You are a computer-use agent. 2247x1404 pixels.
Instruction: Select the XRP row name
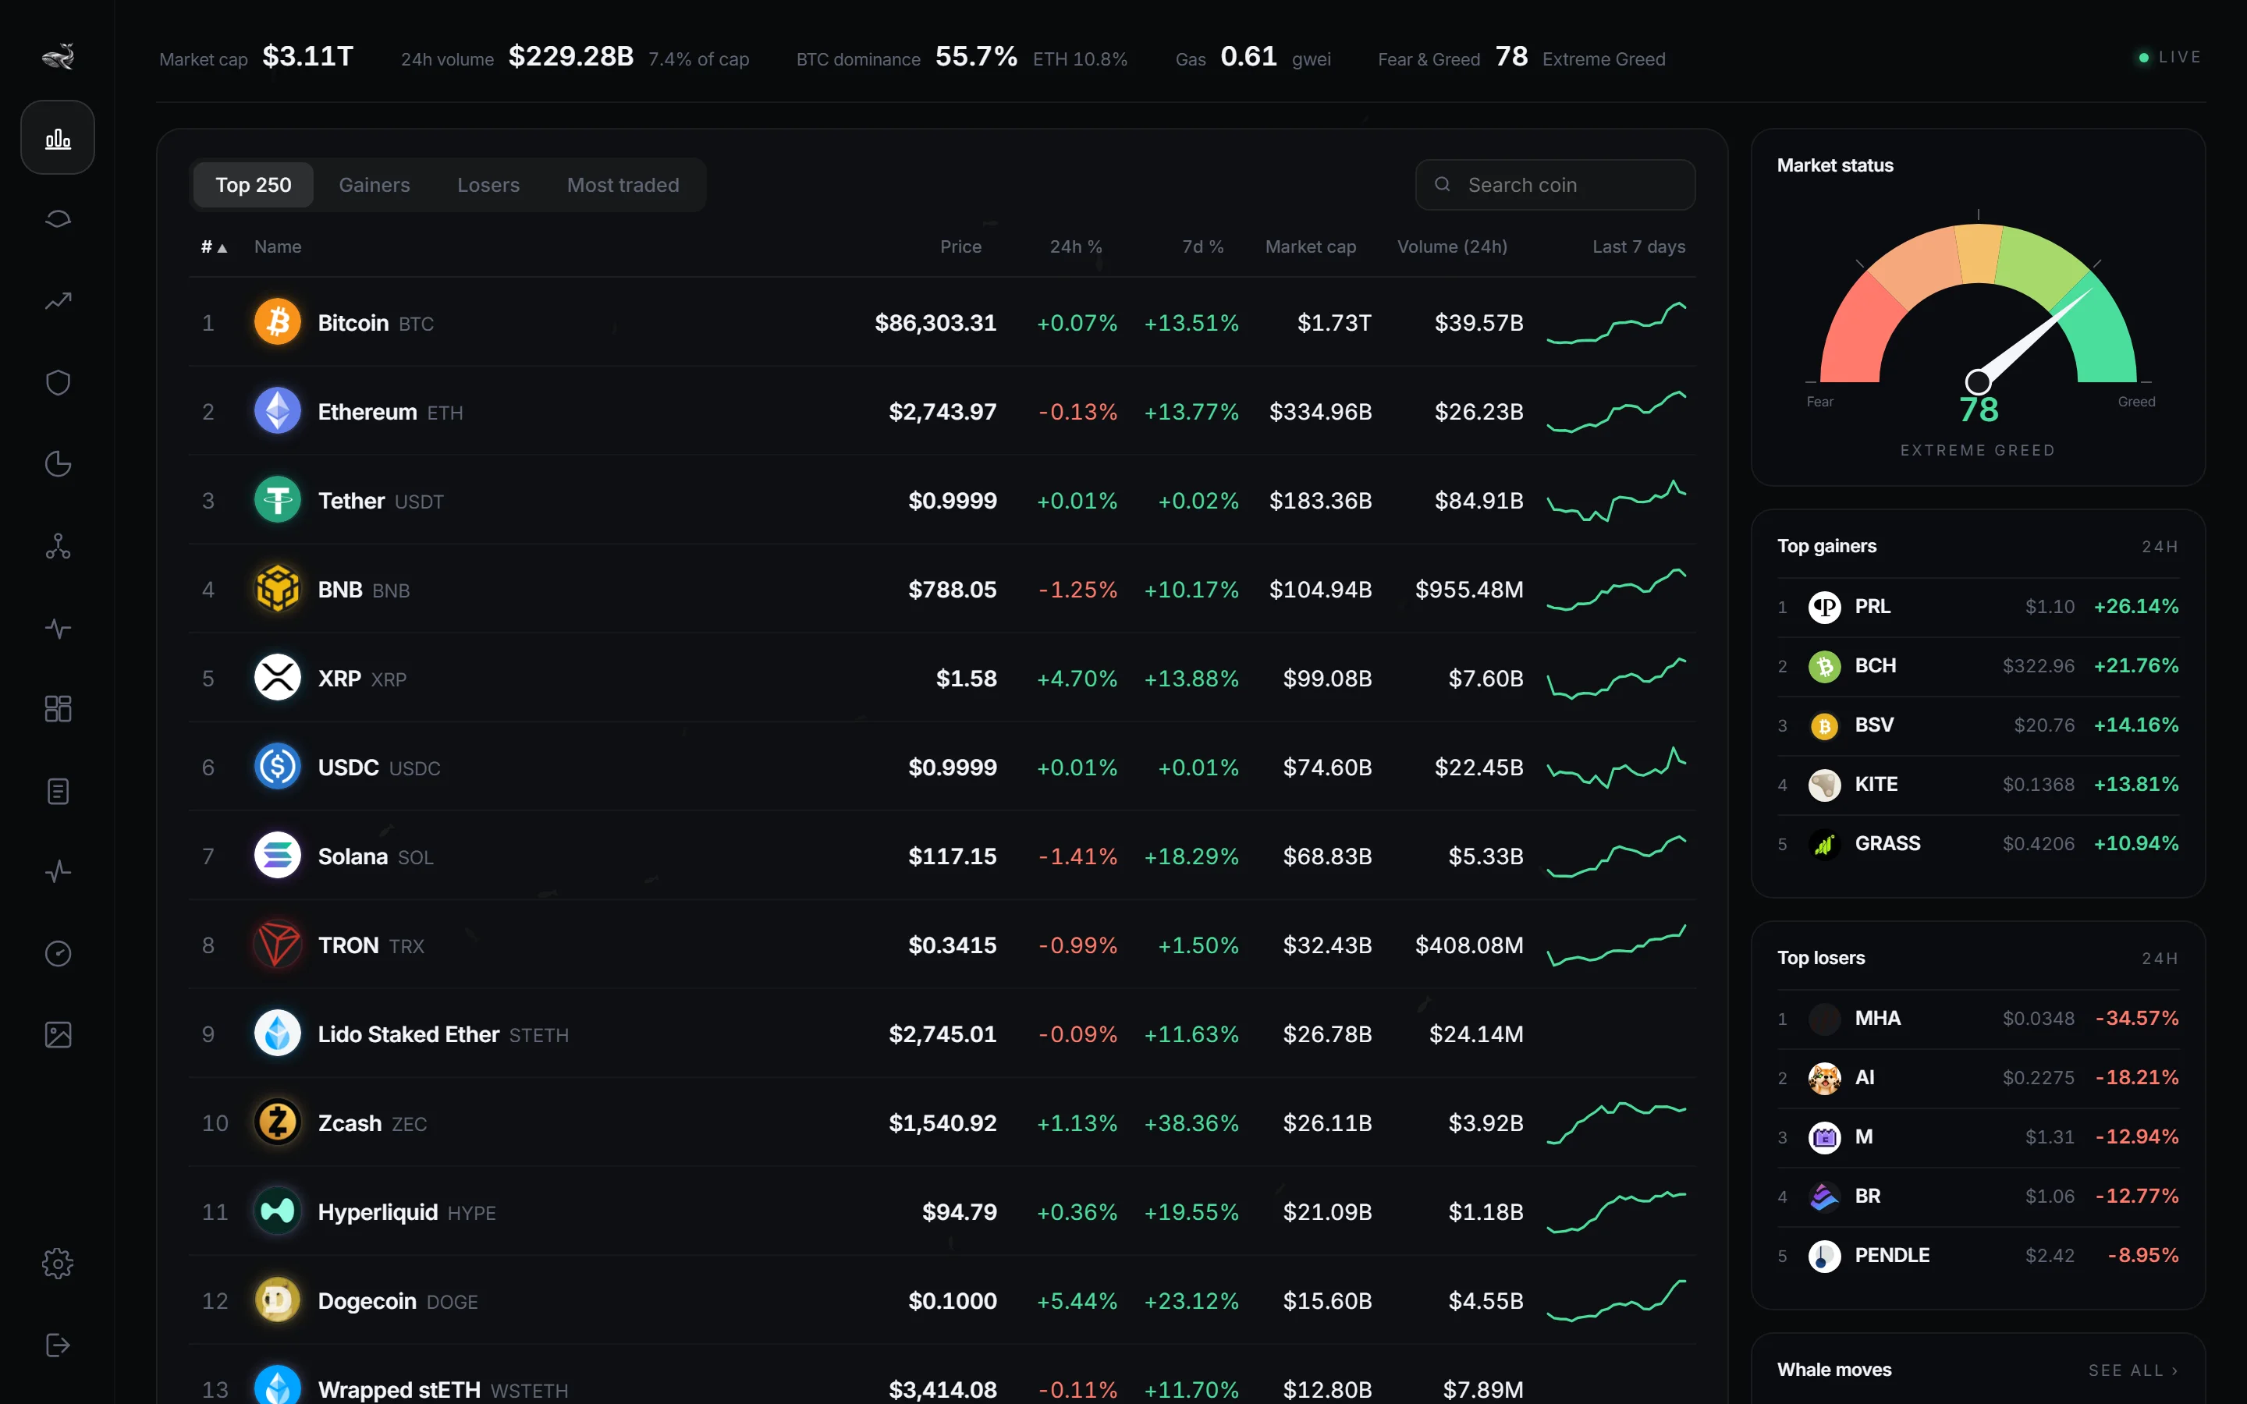340,679
